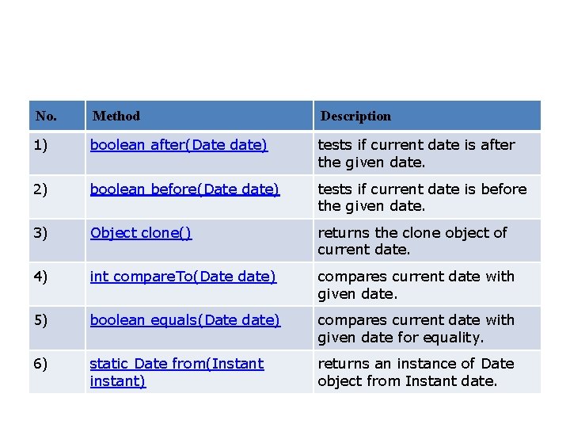Select description "tests if current date is before"

[421, 197]
